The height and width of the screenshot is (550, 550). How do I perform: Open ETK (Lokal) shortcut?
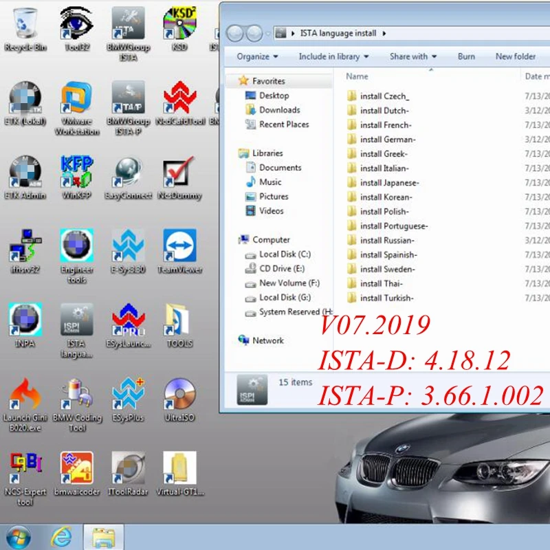click(25, 104)
